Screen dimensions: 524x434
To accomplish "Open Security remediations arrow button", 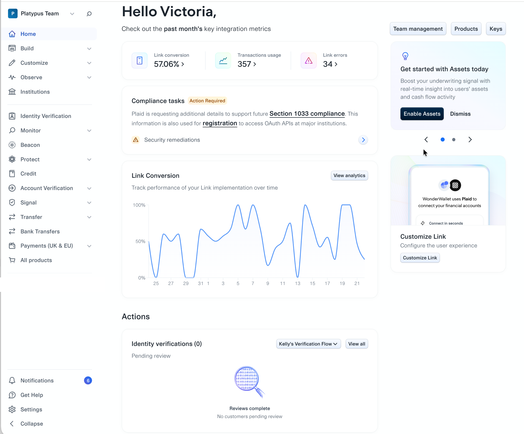I will (363, 140).
